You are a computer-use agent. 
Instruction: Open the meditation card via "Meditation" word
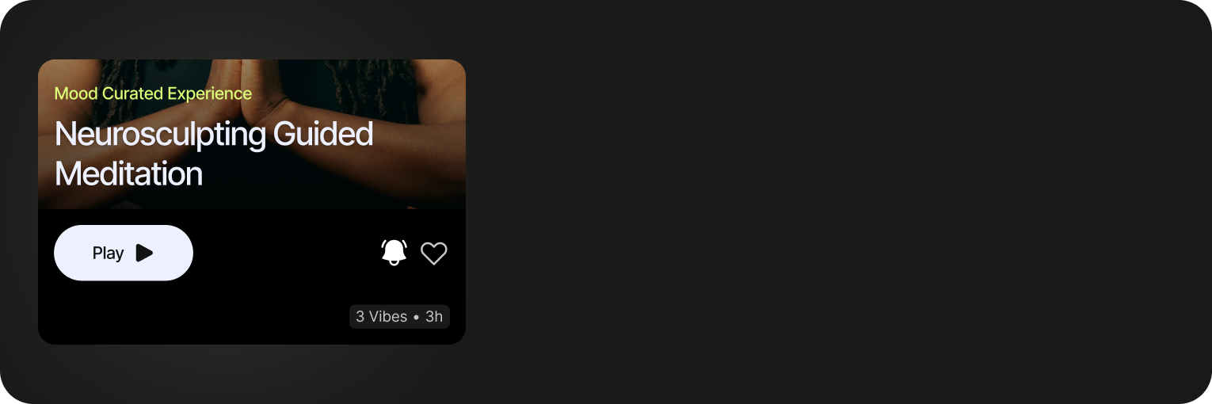(129, 173)
